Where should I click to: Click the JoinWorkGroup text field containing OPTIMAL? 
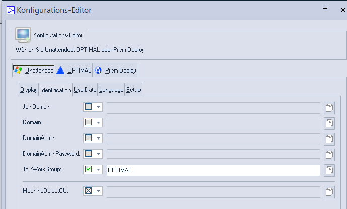pos(213,170)
